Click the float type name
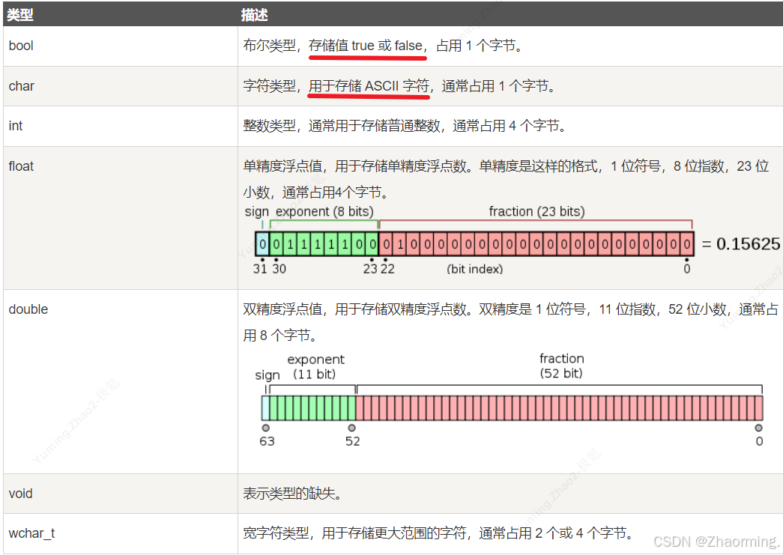The image size is (783, 555). 21,166
